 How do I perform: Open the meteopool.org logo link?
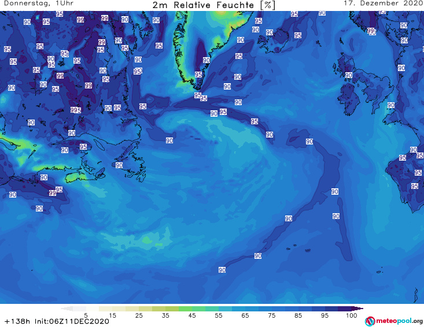[x=394, y=321]
